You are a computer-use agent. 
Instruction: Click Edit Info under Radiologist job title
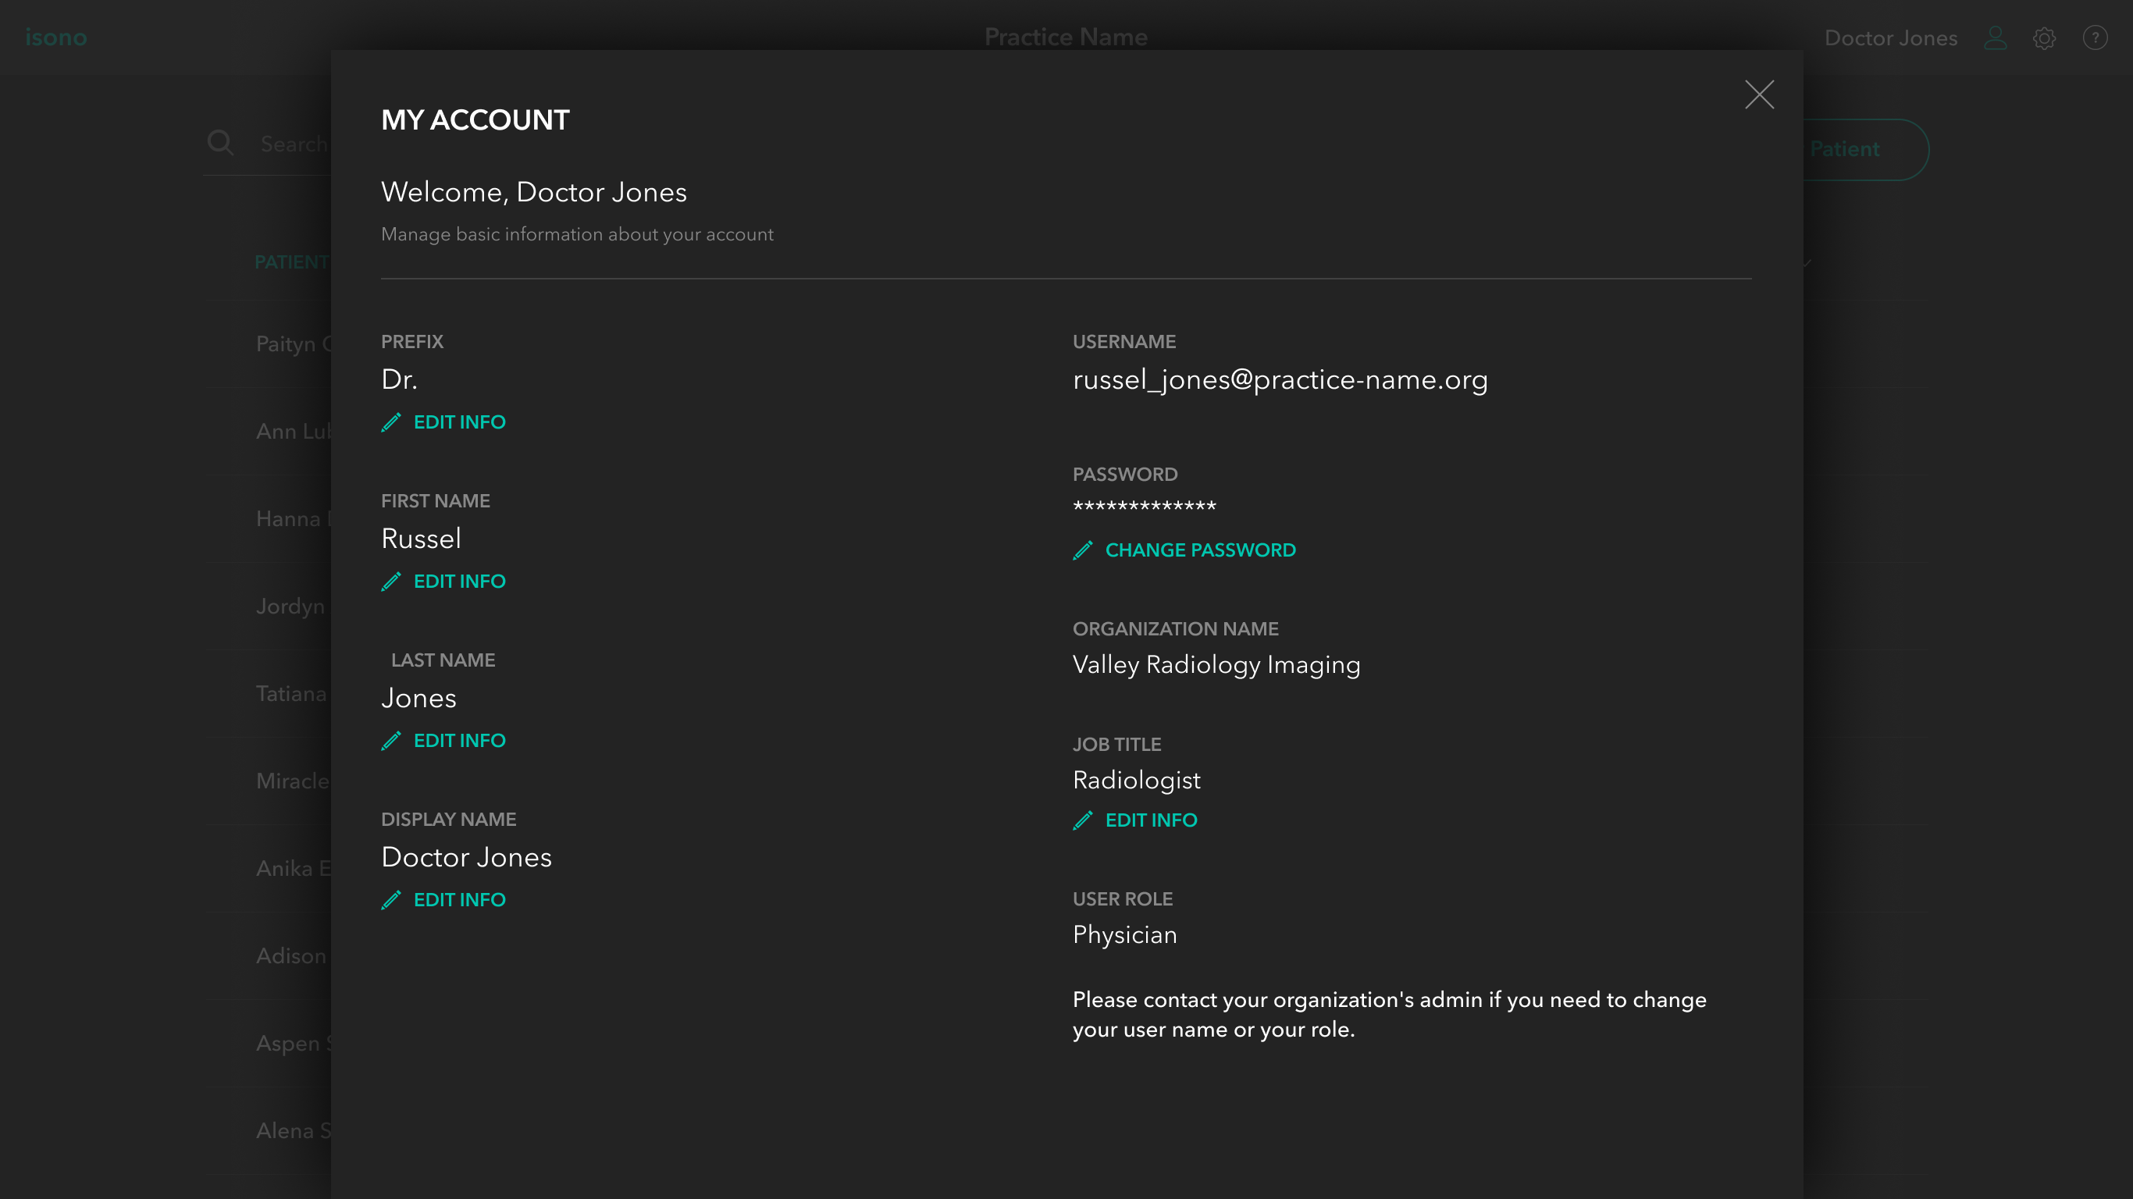point(1151,820)
